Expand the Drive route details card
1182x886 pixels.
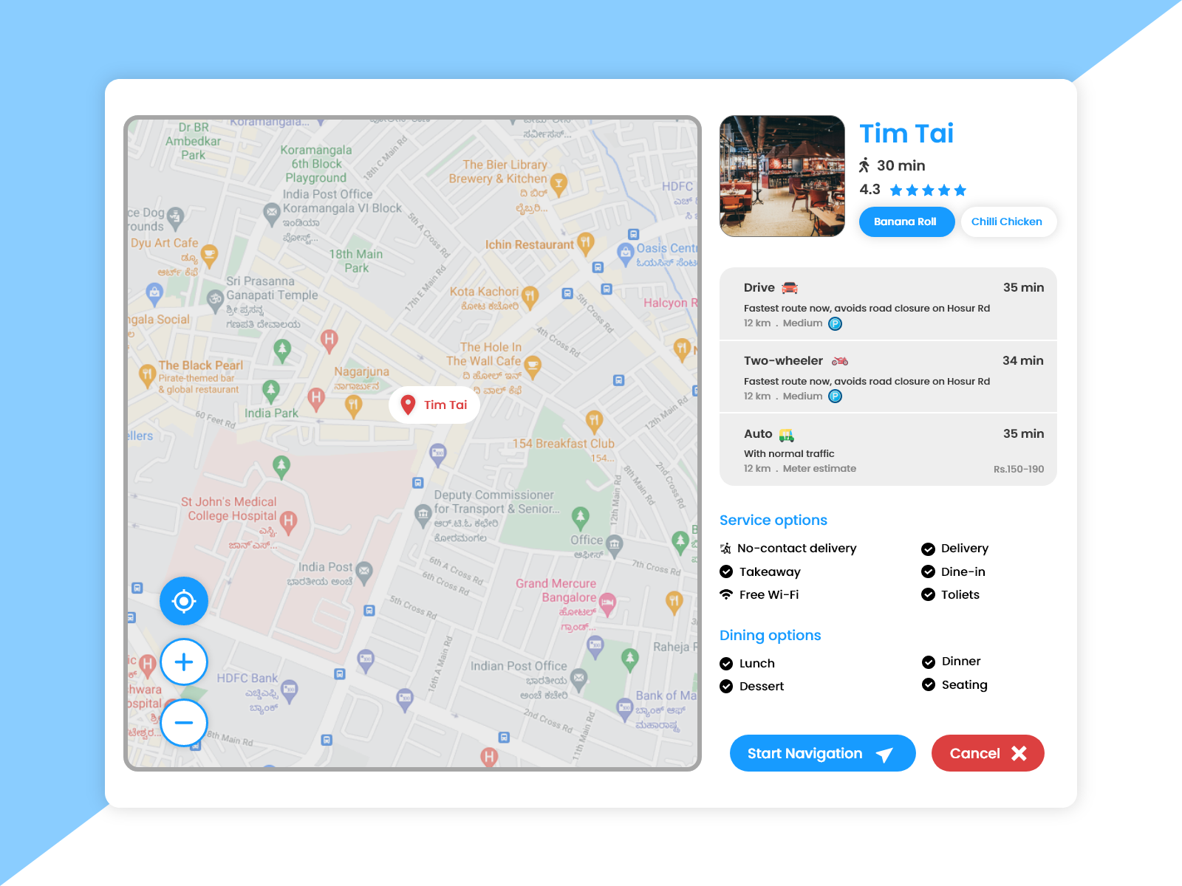point(887,304)
